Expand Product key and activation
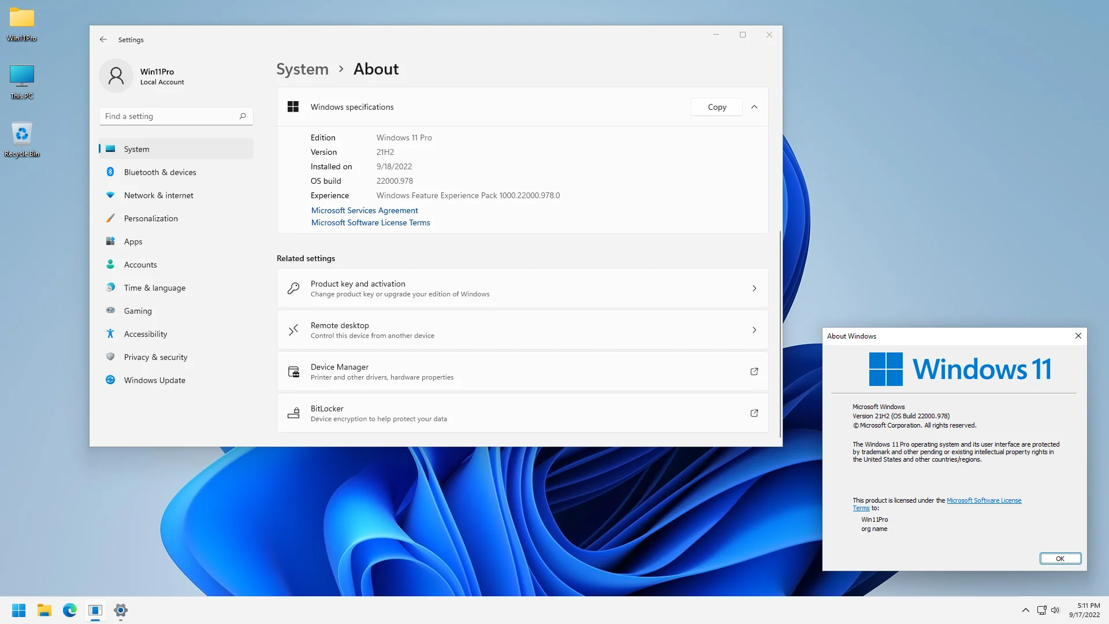Viewport: 1109px width, 624px height. 754,288
